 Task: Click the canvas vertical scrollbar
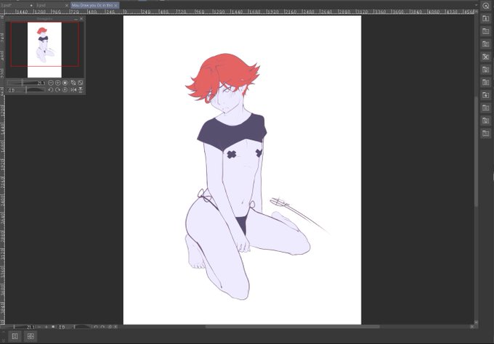click(x=476, y=151)
